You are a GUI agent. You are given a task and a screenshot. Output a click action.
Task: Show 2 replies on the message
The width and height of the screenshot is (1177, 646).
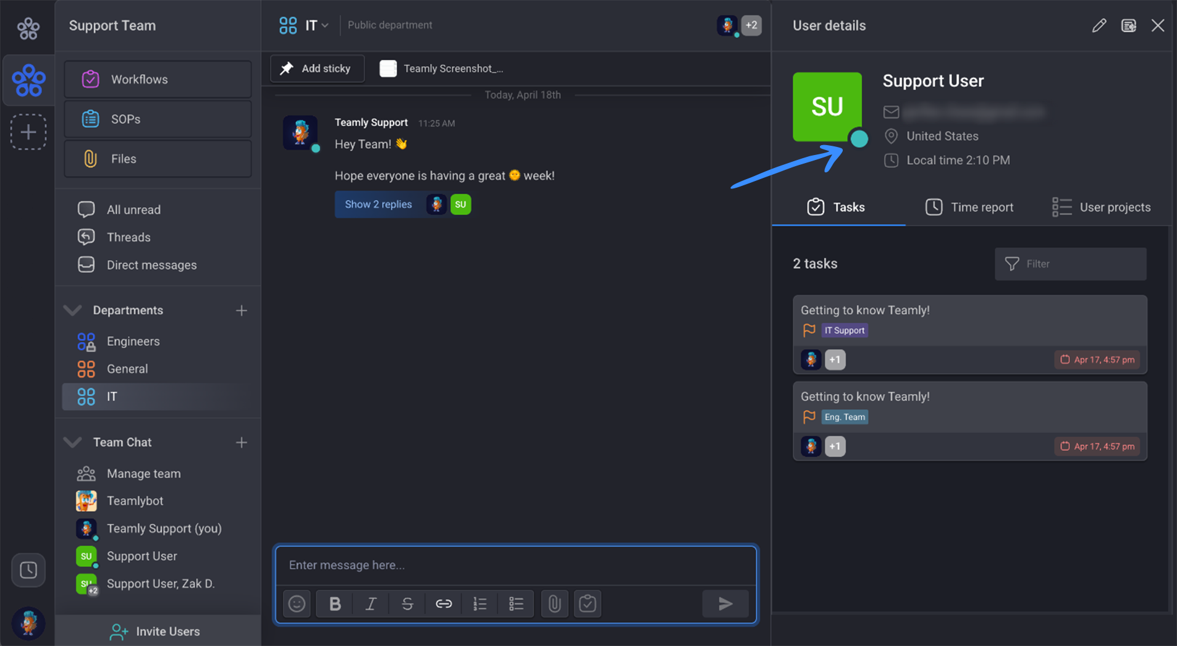[x=378, y=204]
